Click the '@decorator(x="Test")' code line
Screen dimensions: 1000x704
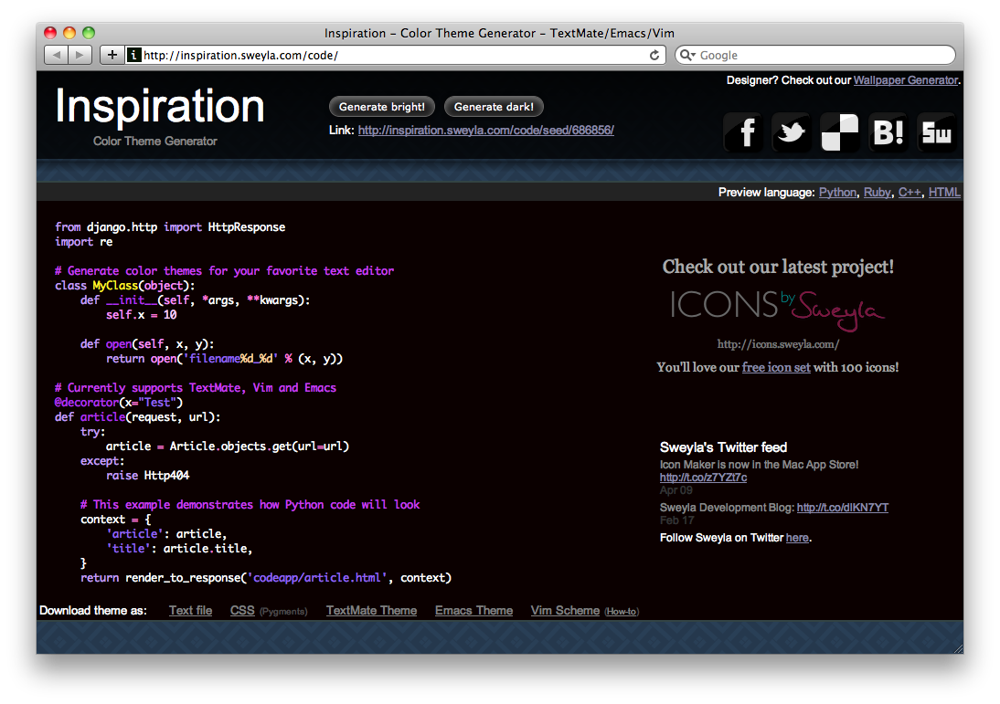pos(119,402)
